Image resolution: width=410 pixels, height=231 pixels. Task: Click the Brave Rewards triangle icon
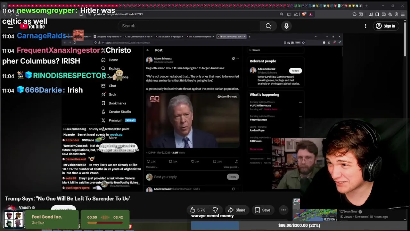[x=310, y=14]
